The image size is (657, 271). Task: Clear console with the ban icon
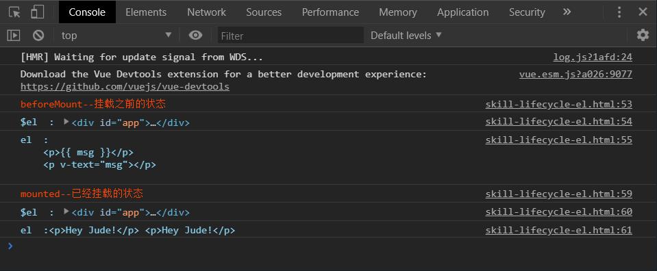pos(38,36)
